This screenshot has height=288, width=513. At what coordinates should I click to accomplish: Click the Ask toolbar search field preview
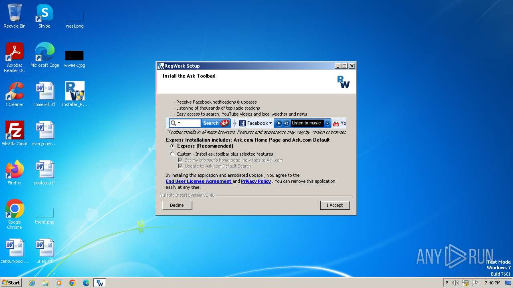(185, 123)
